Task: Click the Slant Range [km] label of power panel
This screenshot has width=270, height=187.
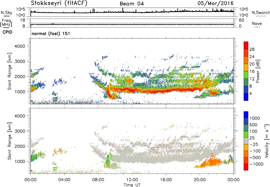Action: tap(9, 71)
